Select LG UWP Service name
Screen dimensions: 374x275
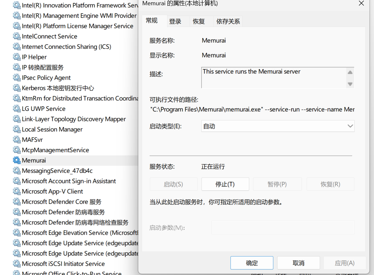coord(44,109)
